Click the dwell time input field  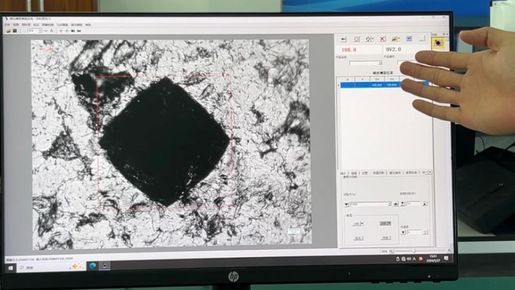413,204
